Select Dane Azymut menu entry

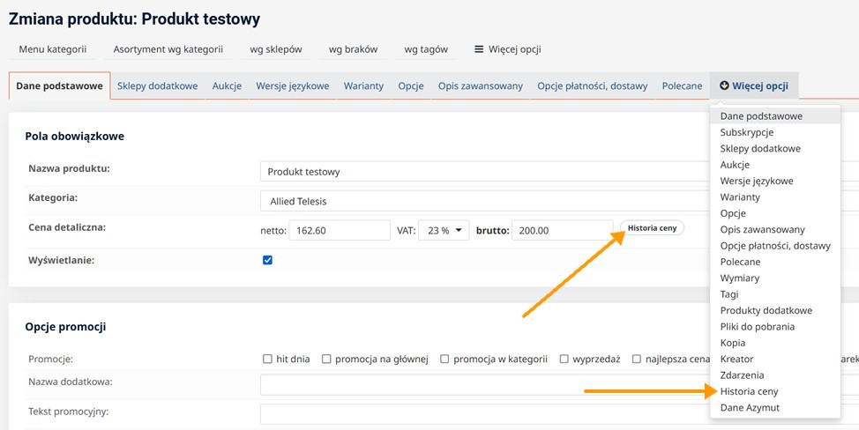tap(750, 407)
